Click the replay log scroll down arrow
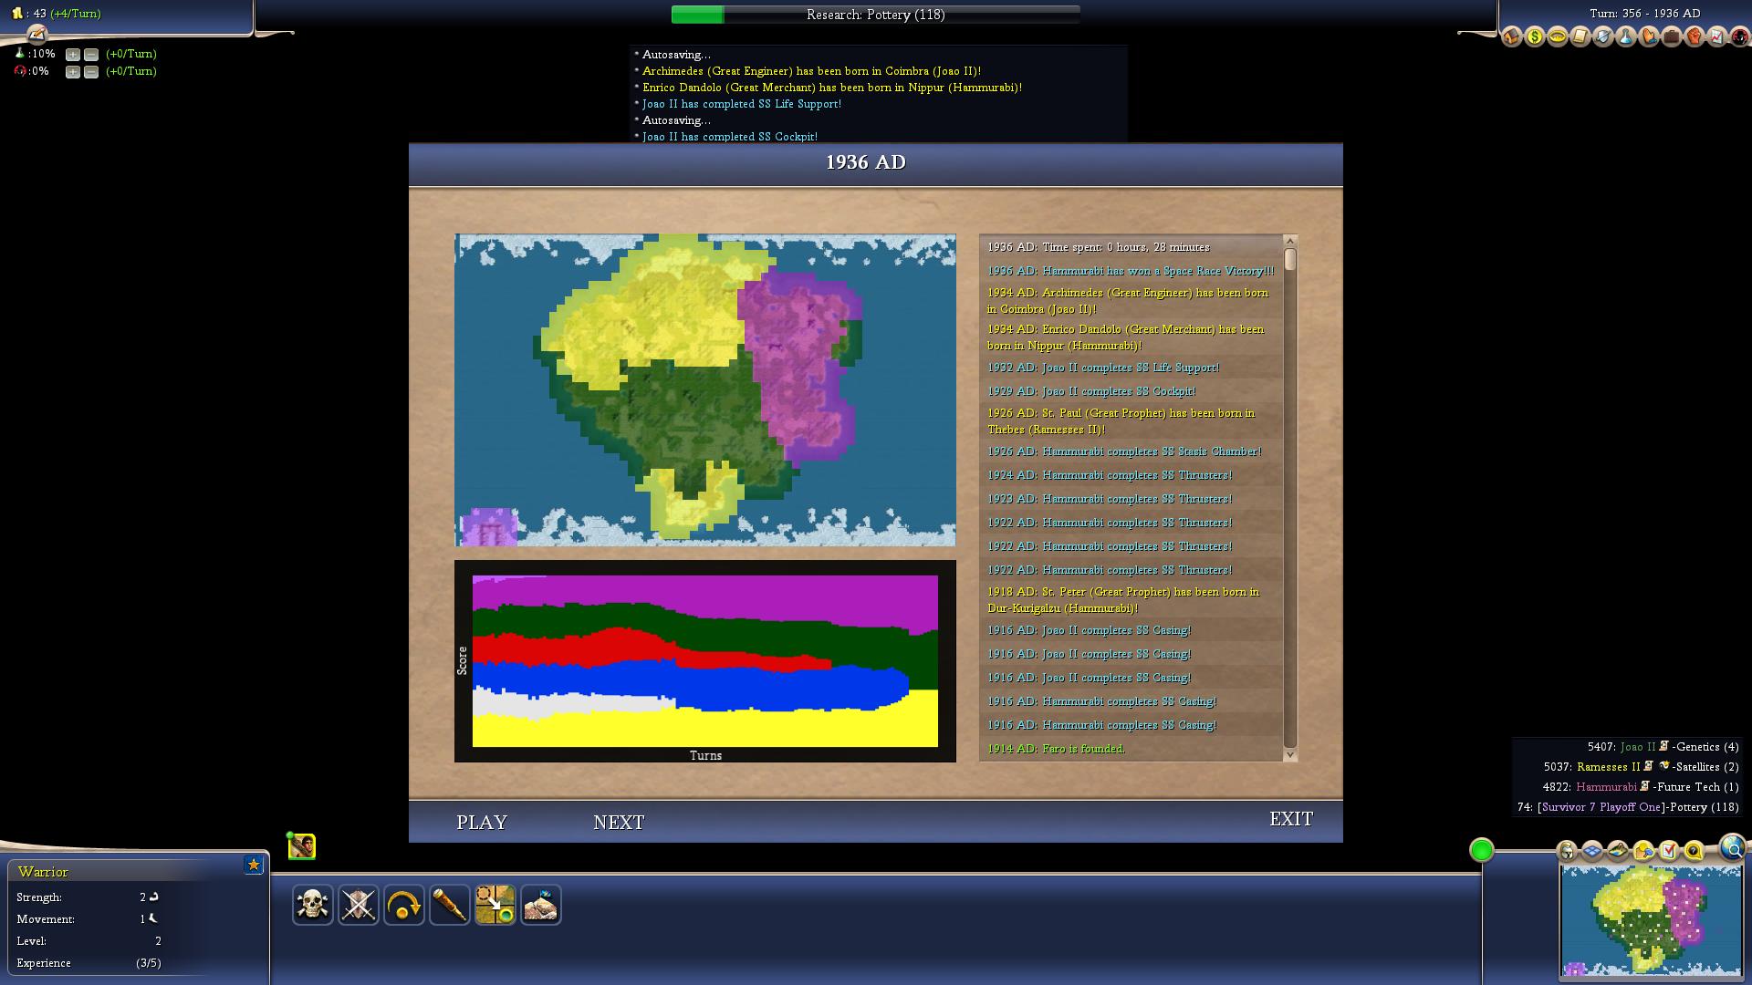 [x=1290, y=754]
